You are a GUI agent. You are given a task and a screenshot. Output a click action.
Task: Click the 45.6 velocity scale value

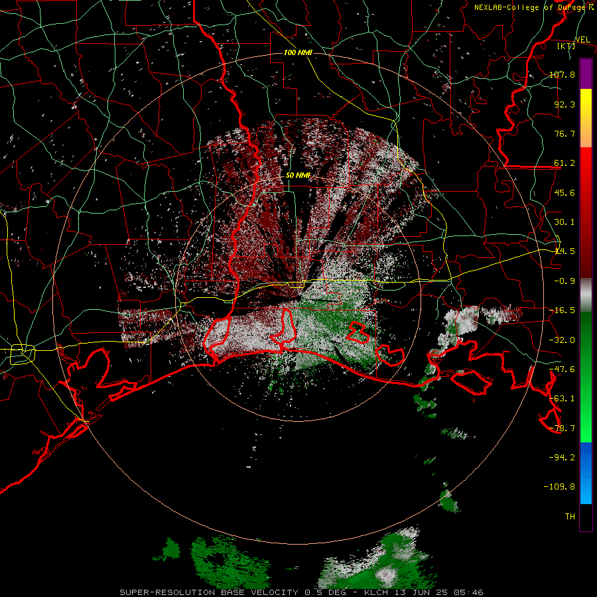point(564,192)
